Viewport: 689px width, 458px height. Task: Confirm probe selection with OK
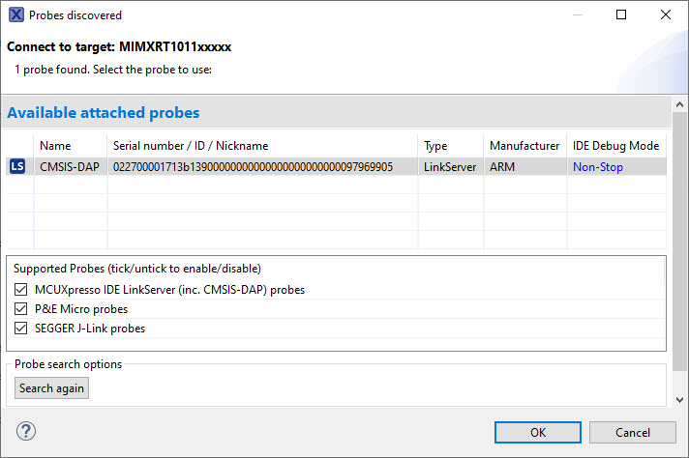point(537,432)
